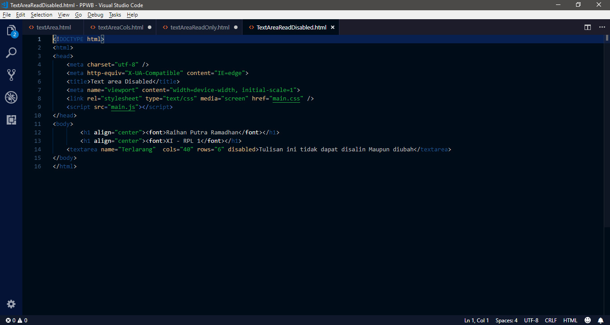The height and width of the screenshot is (325, 610).
Task: Click 'Text area Disabled' title text
Action: coord(121,81)
